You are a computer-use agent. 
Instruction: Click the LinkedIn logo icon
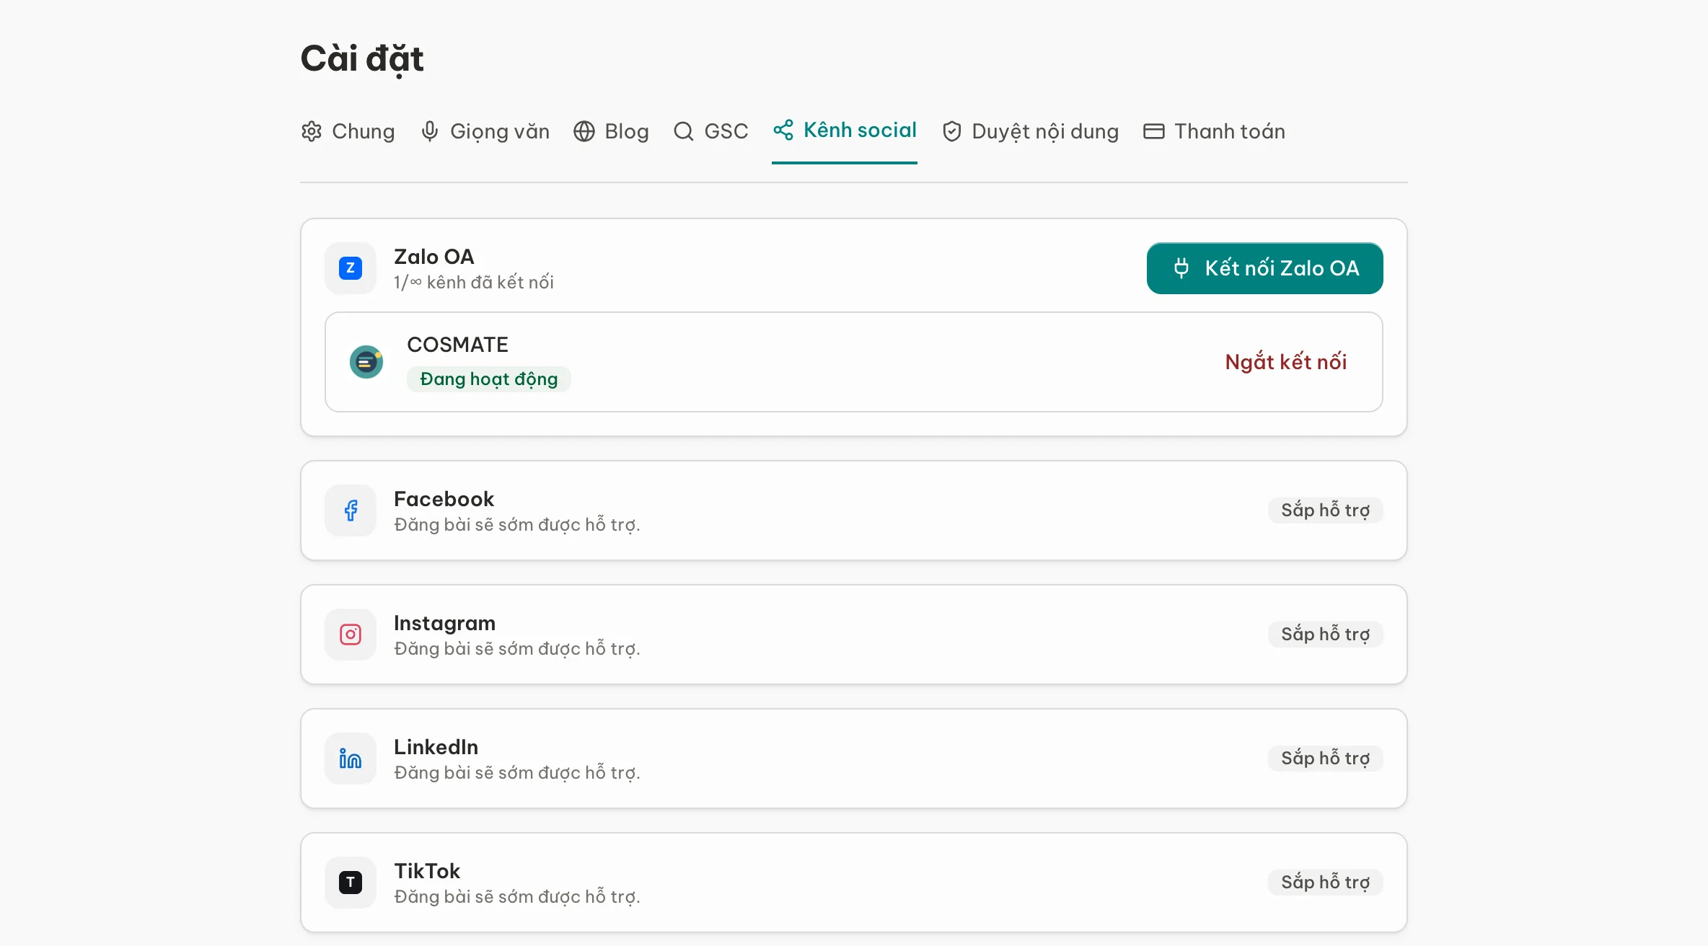(x=351, y=759)
